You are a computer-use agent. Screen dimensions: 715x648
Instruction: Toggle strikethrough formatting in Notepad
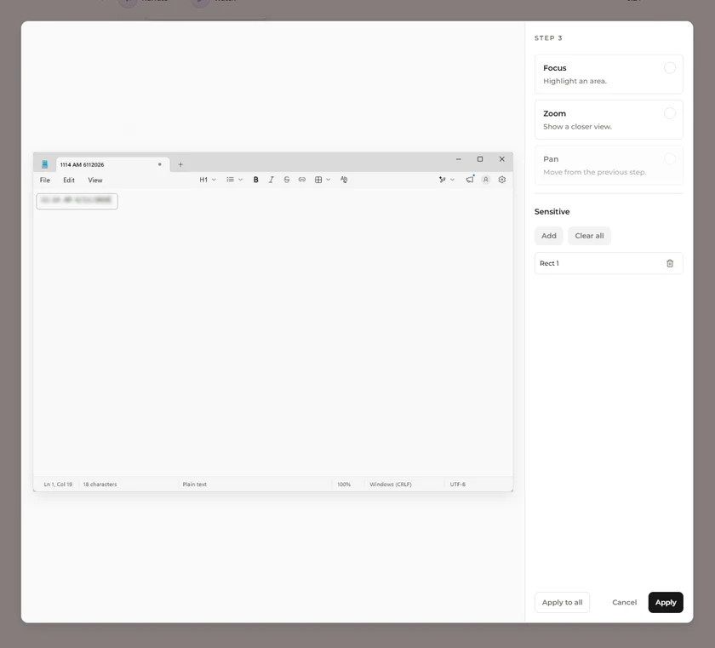coord(286,180)
